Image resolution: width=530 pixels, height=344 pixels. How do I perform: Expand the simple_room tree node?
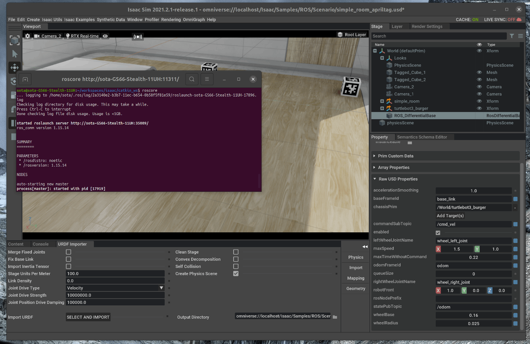(382, 101)
